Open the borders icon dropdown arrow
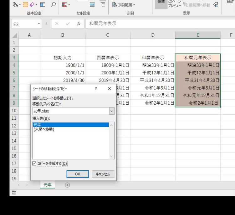 coord(69,5)
